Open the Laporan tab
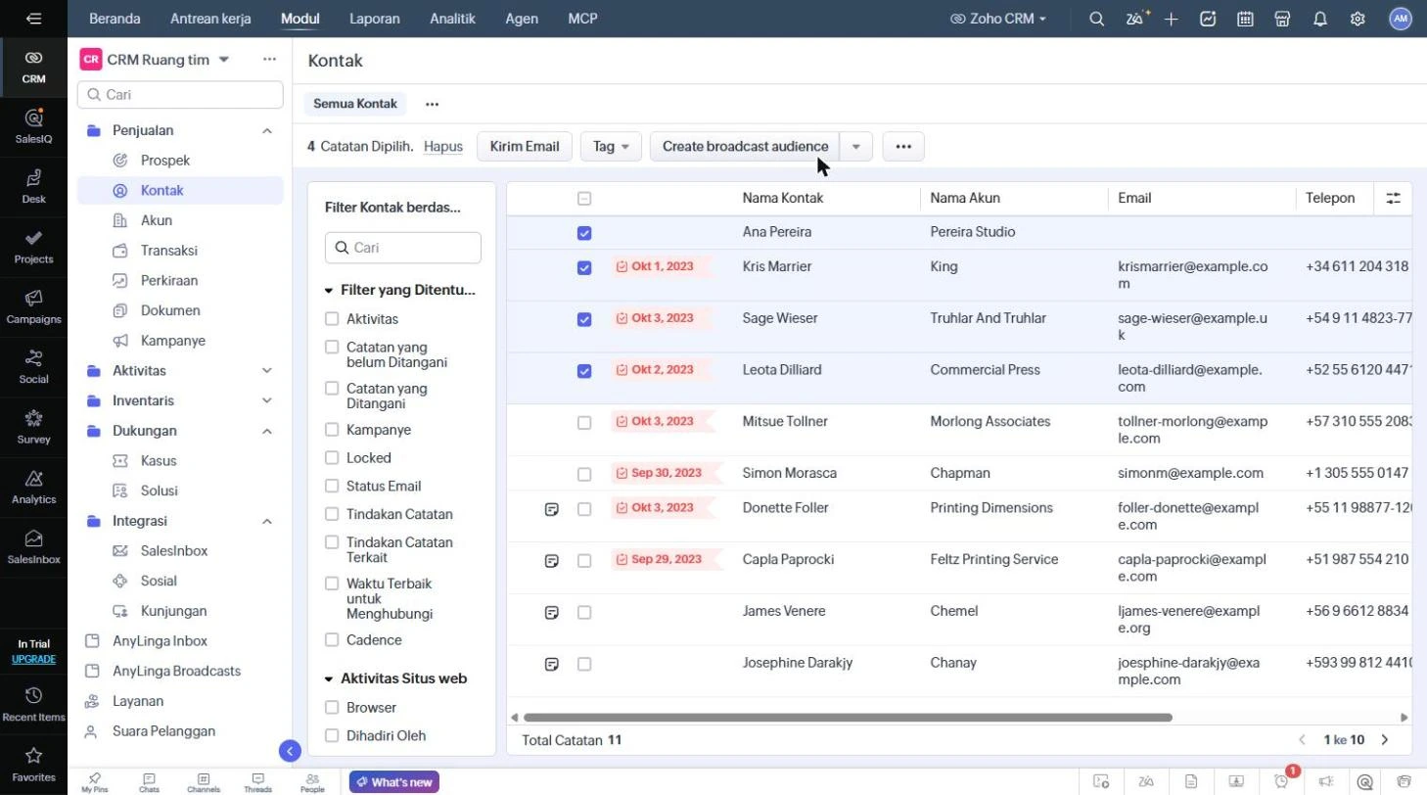Screen dimensions: 1427x795 [x=374, y=19]
